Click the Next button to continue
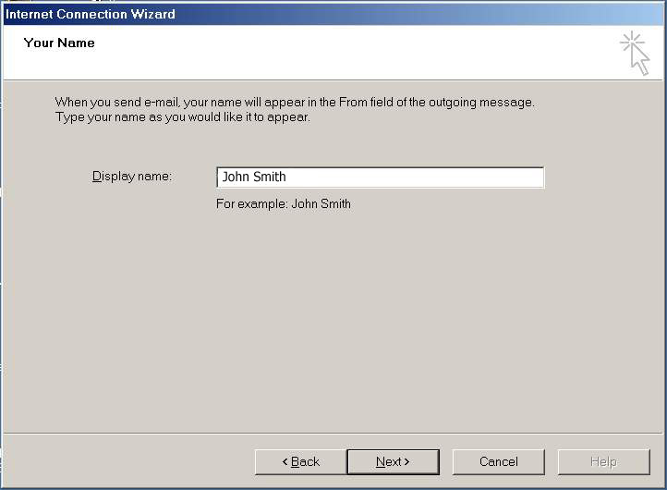Image resolution: width=667 pixels, height=490 pixels. click(393, 461)
